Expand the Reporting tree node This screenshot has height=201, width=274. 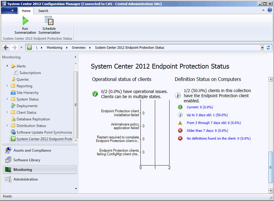point(7,86)
